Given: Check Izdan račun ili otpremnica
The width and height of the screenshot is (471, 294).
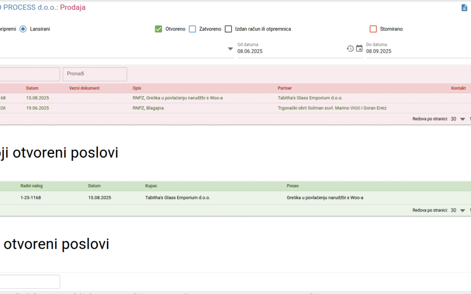Looking at the screenshot, I should point(229,29).
